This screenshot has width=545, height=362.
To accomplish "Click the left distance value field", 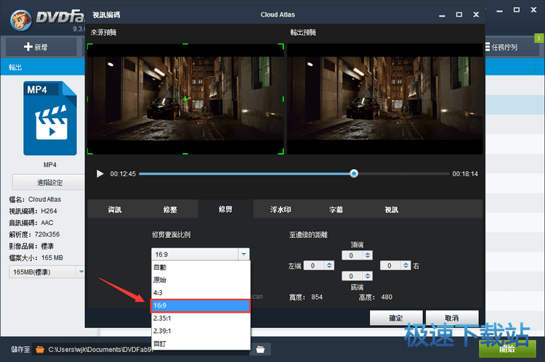I will click(x=314, y=266).
